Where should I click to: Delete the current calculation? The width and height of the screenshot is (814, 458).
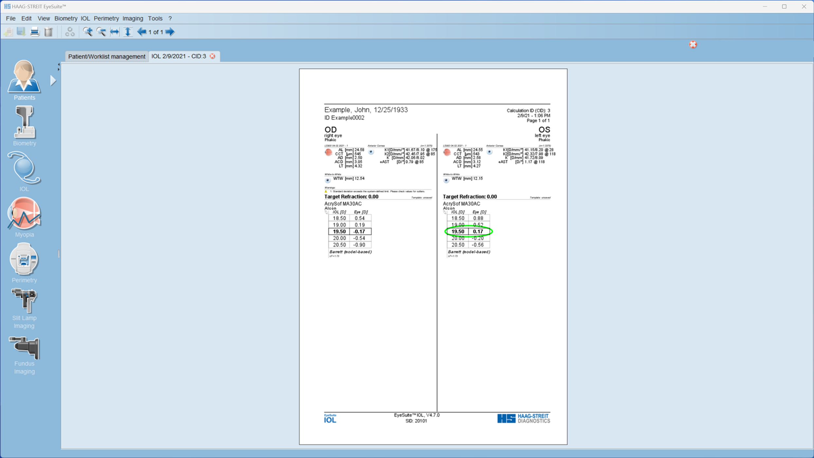point(48,32)
